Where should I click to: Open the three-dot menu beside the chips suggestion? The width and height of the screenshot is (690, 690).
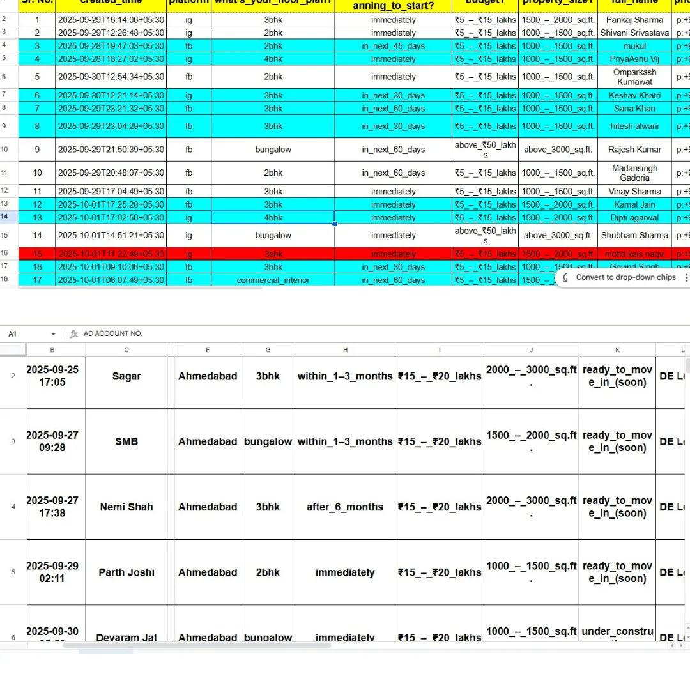tap(686, 278)
